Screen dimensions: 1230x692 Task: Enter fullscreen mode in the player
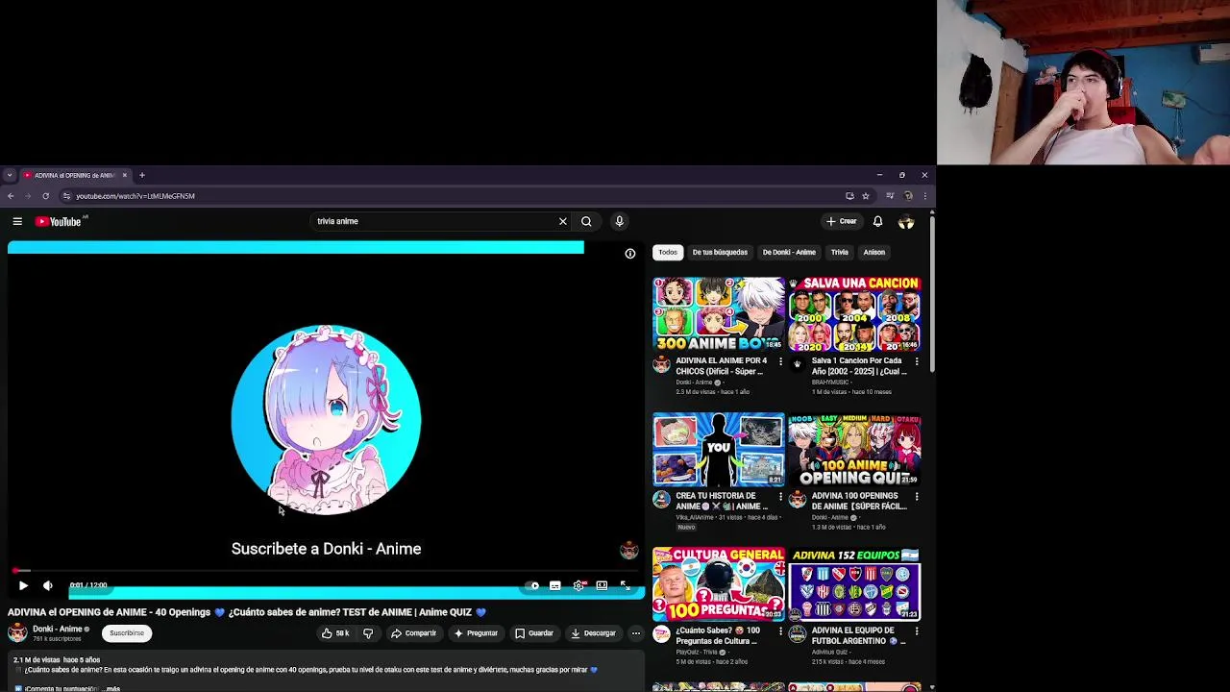coord(625,585)
